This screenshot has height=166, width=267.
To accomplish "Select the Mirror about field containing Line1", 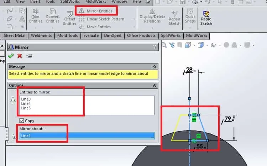I will coord(87,136).
